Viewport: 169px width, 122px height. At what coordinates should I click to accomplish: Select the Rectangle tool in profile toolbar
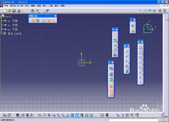click(141, 53)
